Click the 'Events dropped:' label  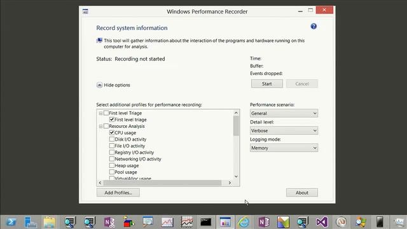[x=266, y=74]
